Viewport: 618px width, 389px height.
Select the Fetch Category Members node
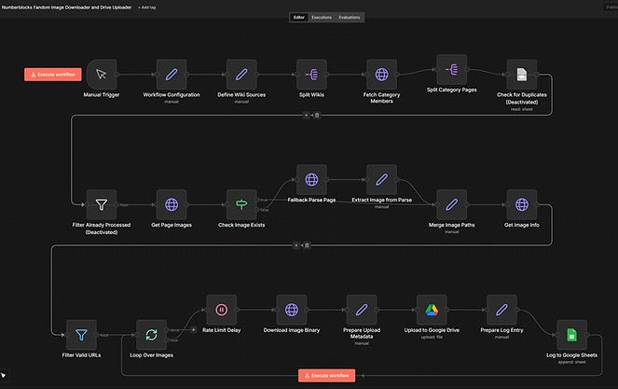(x=381, y=75)
